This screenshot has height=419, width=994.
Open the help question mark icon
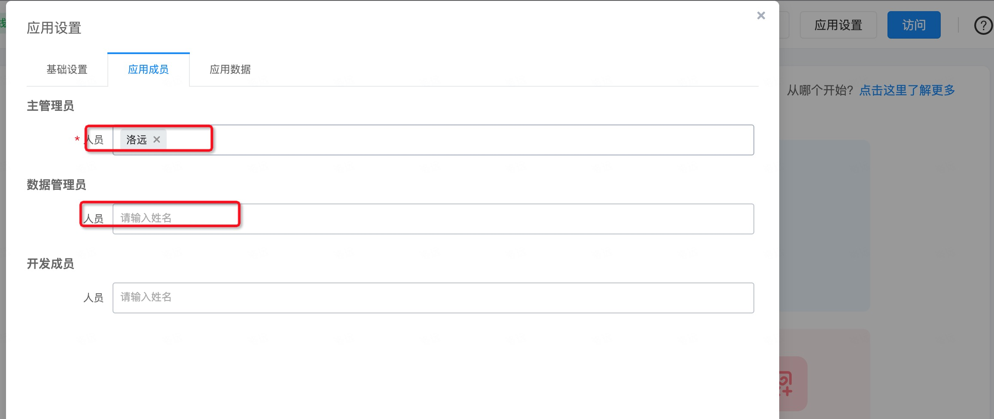tap(983, 25)
